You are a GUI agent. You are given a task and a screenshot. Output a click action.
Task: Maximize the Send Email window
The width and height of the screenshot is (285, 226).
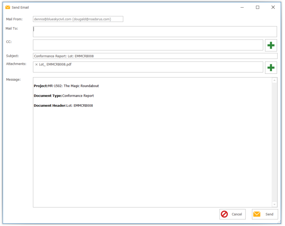[x=257, y=7]
